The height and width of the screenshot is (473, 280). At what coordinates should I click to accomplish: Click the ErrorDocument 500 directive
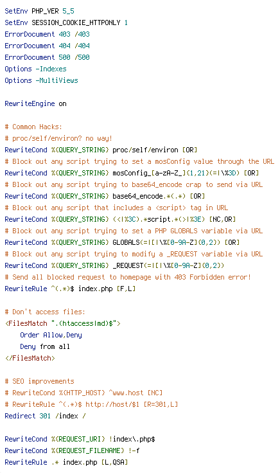(47, 57)
